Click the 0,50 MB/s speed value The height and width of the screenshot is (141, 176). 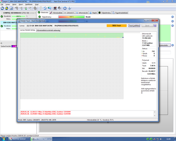(x=151, y=74)
